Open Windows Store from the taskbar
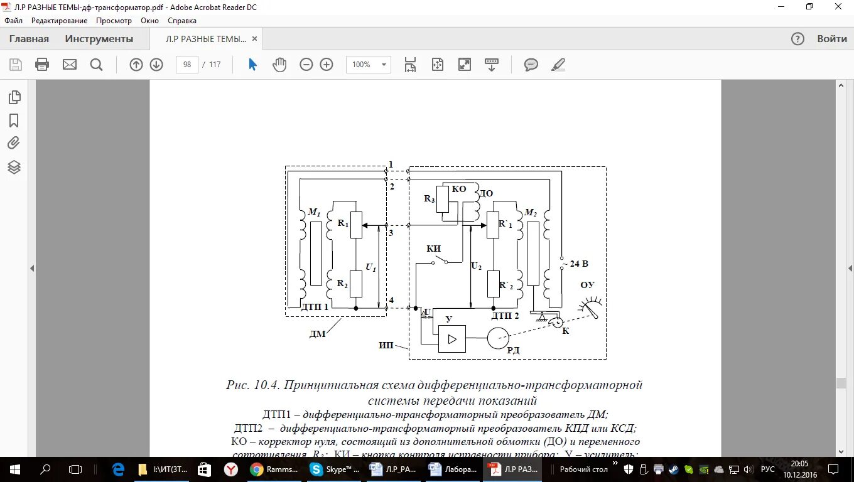This screenshot has height=482, width=854. (204, 469)
